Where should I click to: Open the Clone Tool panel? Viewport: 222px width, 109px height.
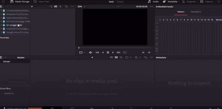coord(41,2)
